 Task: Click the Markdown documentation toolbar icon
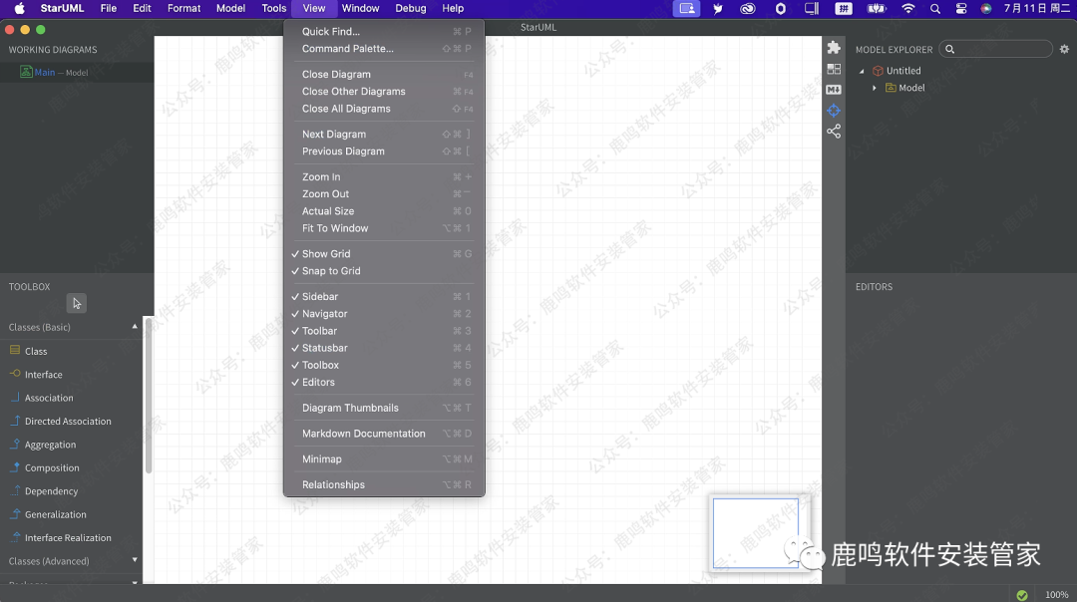tap(834, 90)
